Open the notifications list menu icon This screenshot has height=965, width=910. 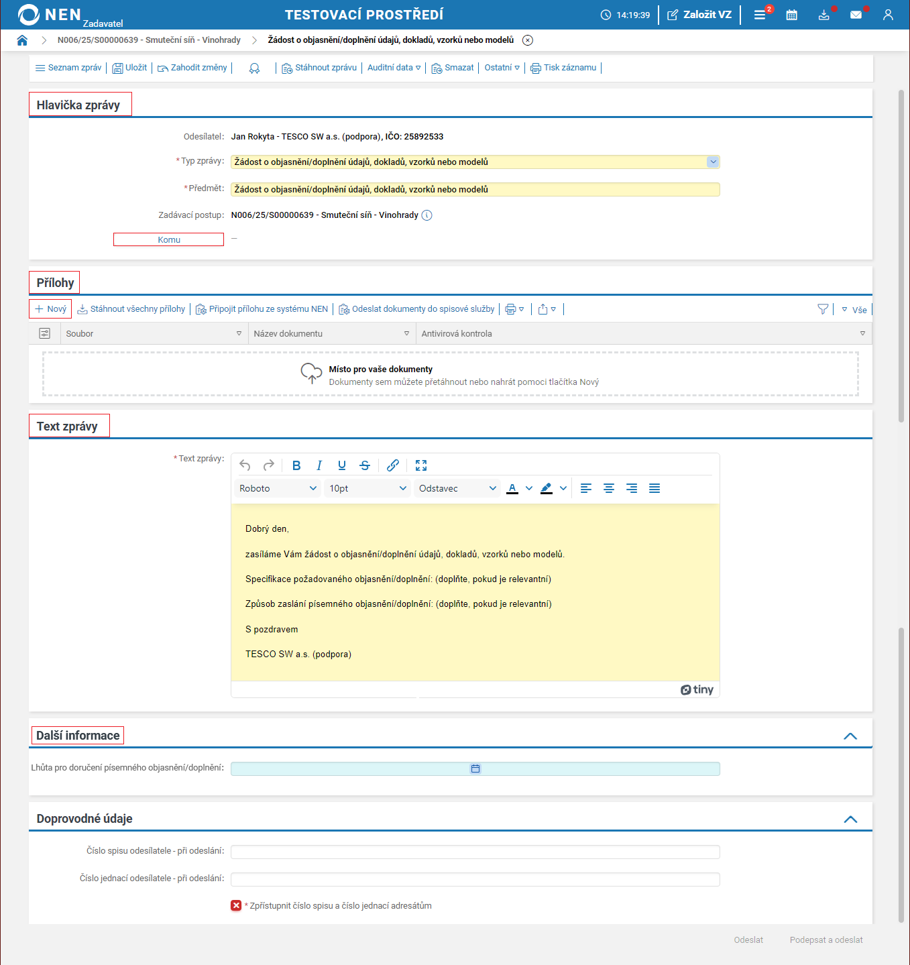point(760,15)
